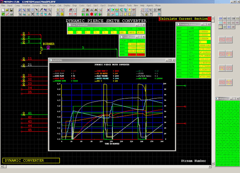Click the Open folder toolbar icon
This screenshot has width=240, height=173.
coord(7,10)
